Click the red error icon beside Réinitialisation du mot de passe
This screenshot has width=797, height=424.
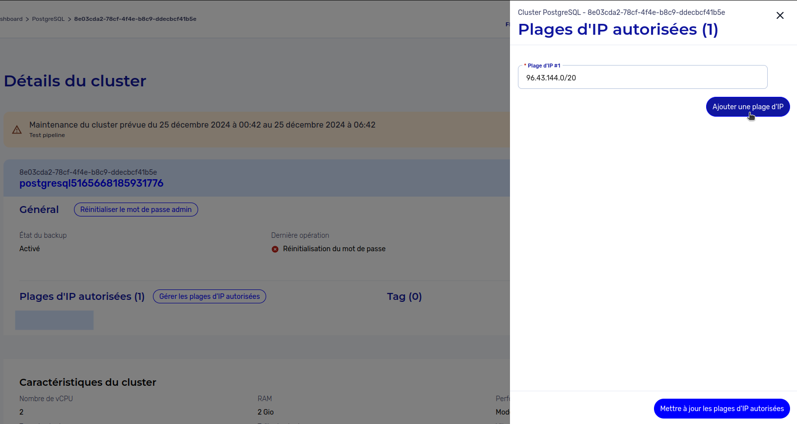point(275,249)
